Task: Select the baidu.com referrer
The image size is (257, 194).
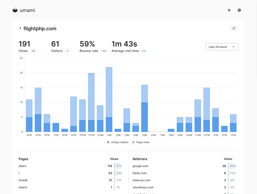Action: tap(140, 173)
